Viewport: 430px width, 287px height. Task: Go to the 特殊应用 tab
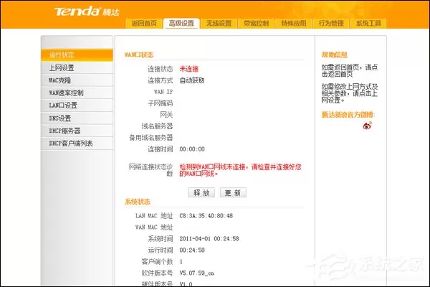294,23
